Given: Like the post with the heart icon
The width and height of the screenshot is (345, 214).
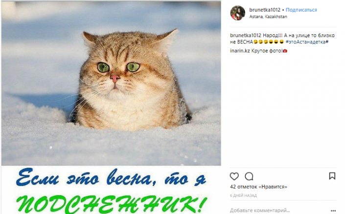Looking at the screenshot, I should (x=234, y=176).
